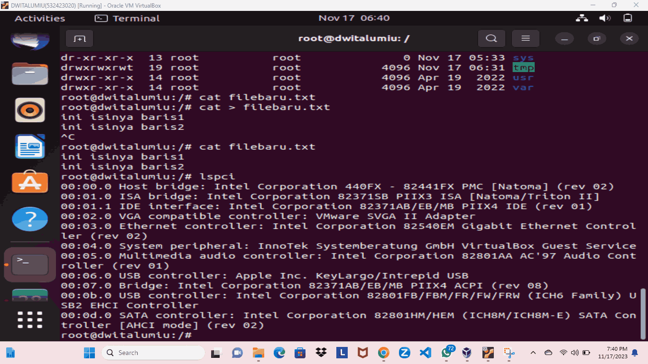Launch LibreOffice Writer from the dock
The width and height of the screenshot is (648, 364).
30,146
